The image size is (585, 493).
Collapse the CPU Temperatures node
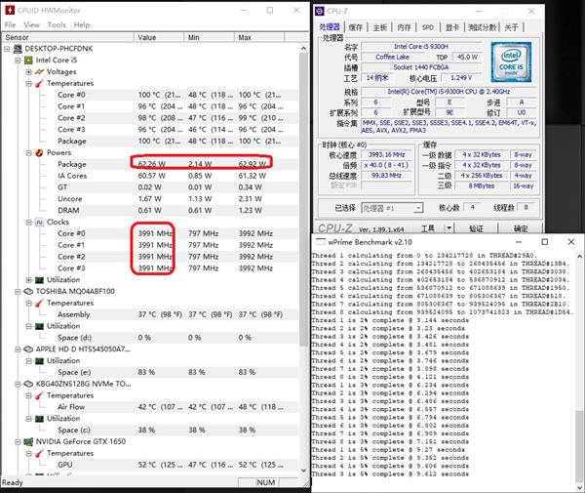[x=28, y=83]
